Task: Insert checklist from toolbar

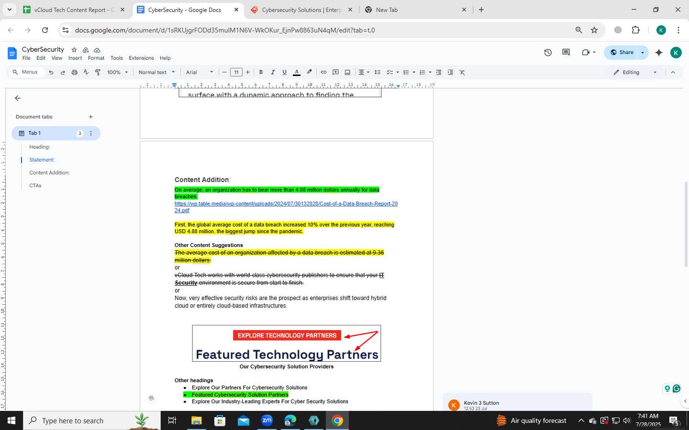Action: point(389,72)
